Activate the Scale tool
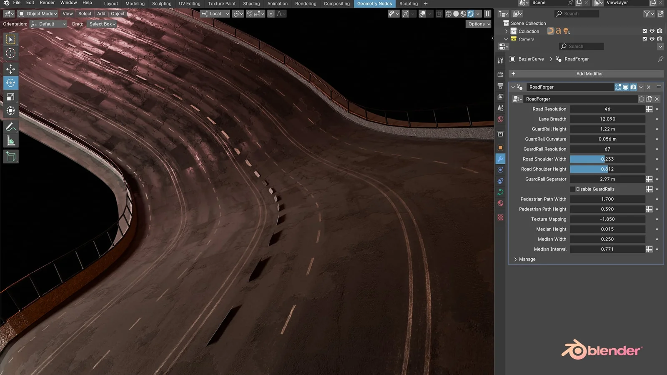667x375 pixels. point(10,97)
